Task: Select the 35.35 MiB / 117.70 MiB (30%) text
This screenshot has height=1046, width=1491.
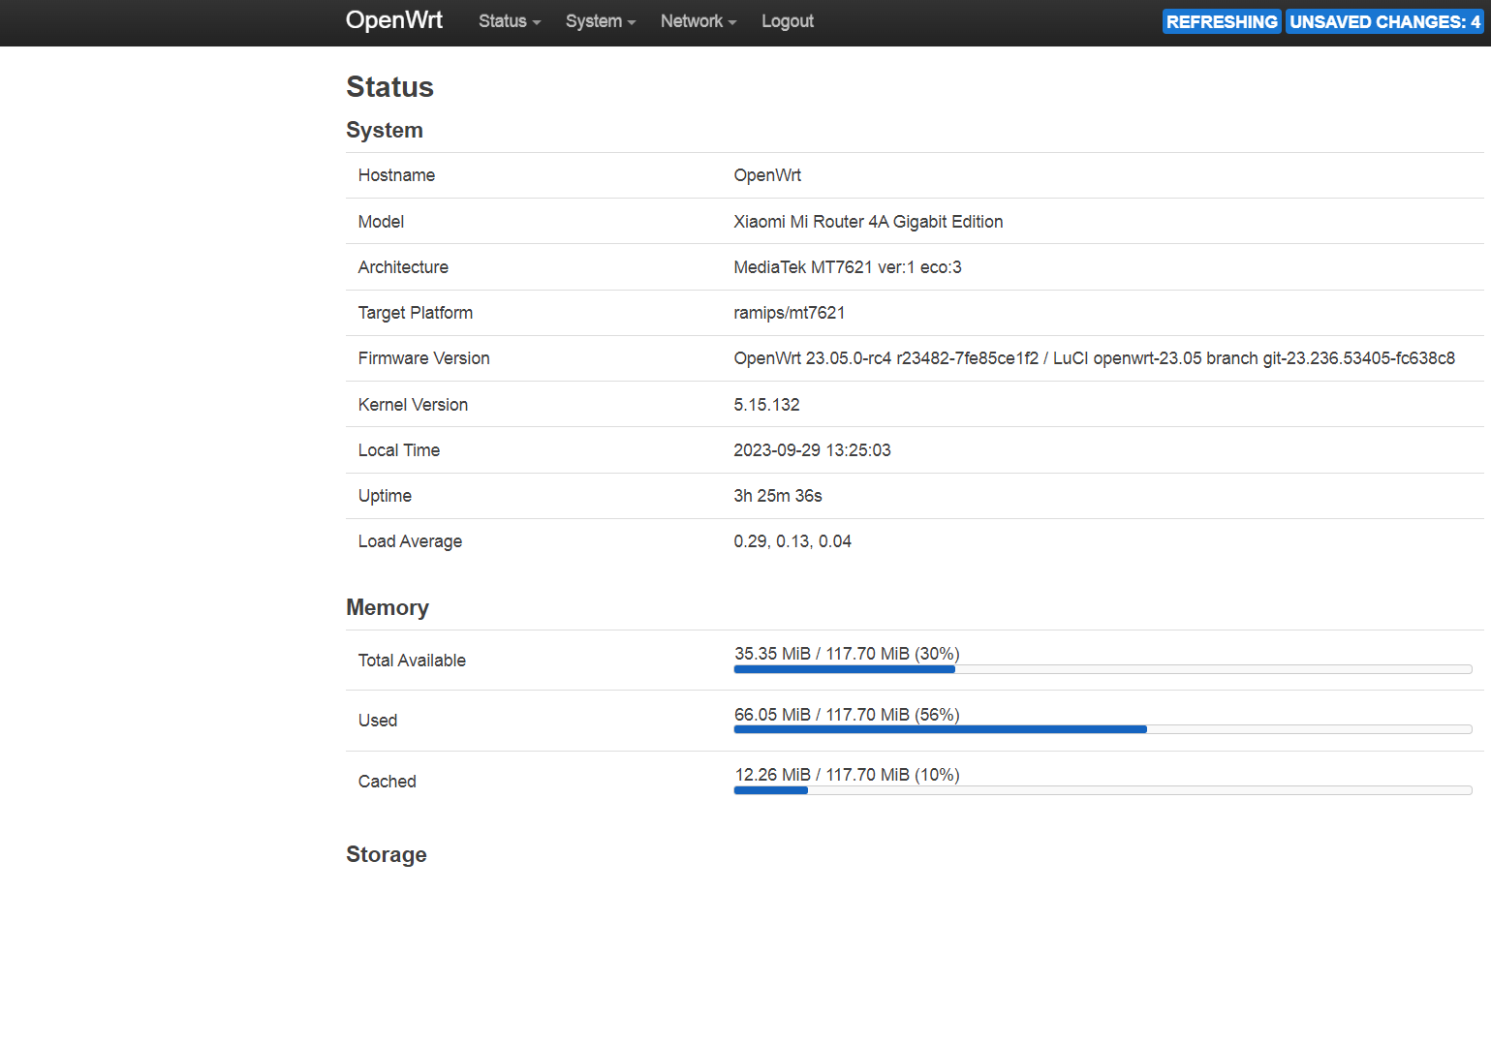Action: (847, 654)
